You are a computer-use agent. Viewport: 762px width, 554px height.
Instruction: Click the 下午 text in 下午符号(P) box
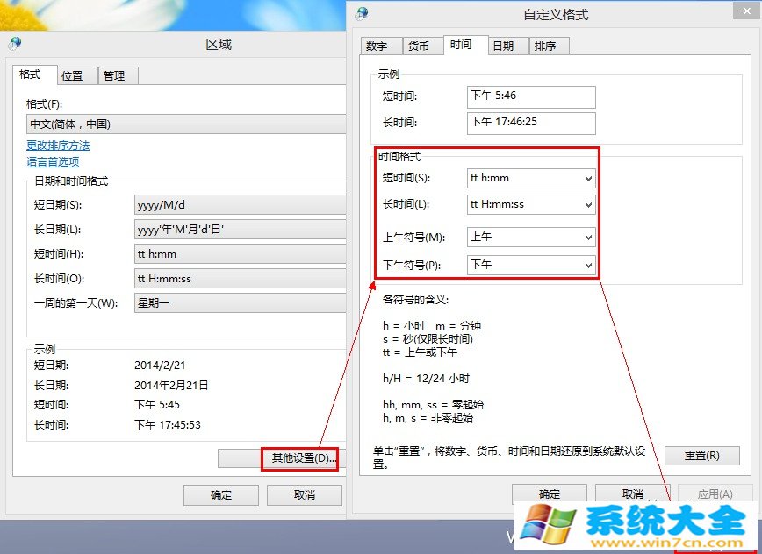click(481, 265)
